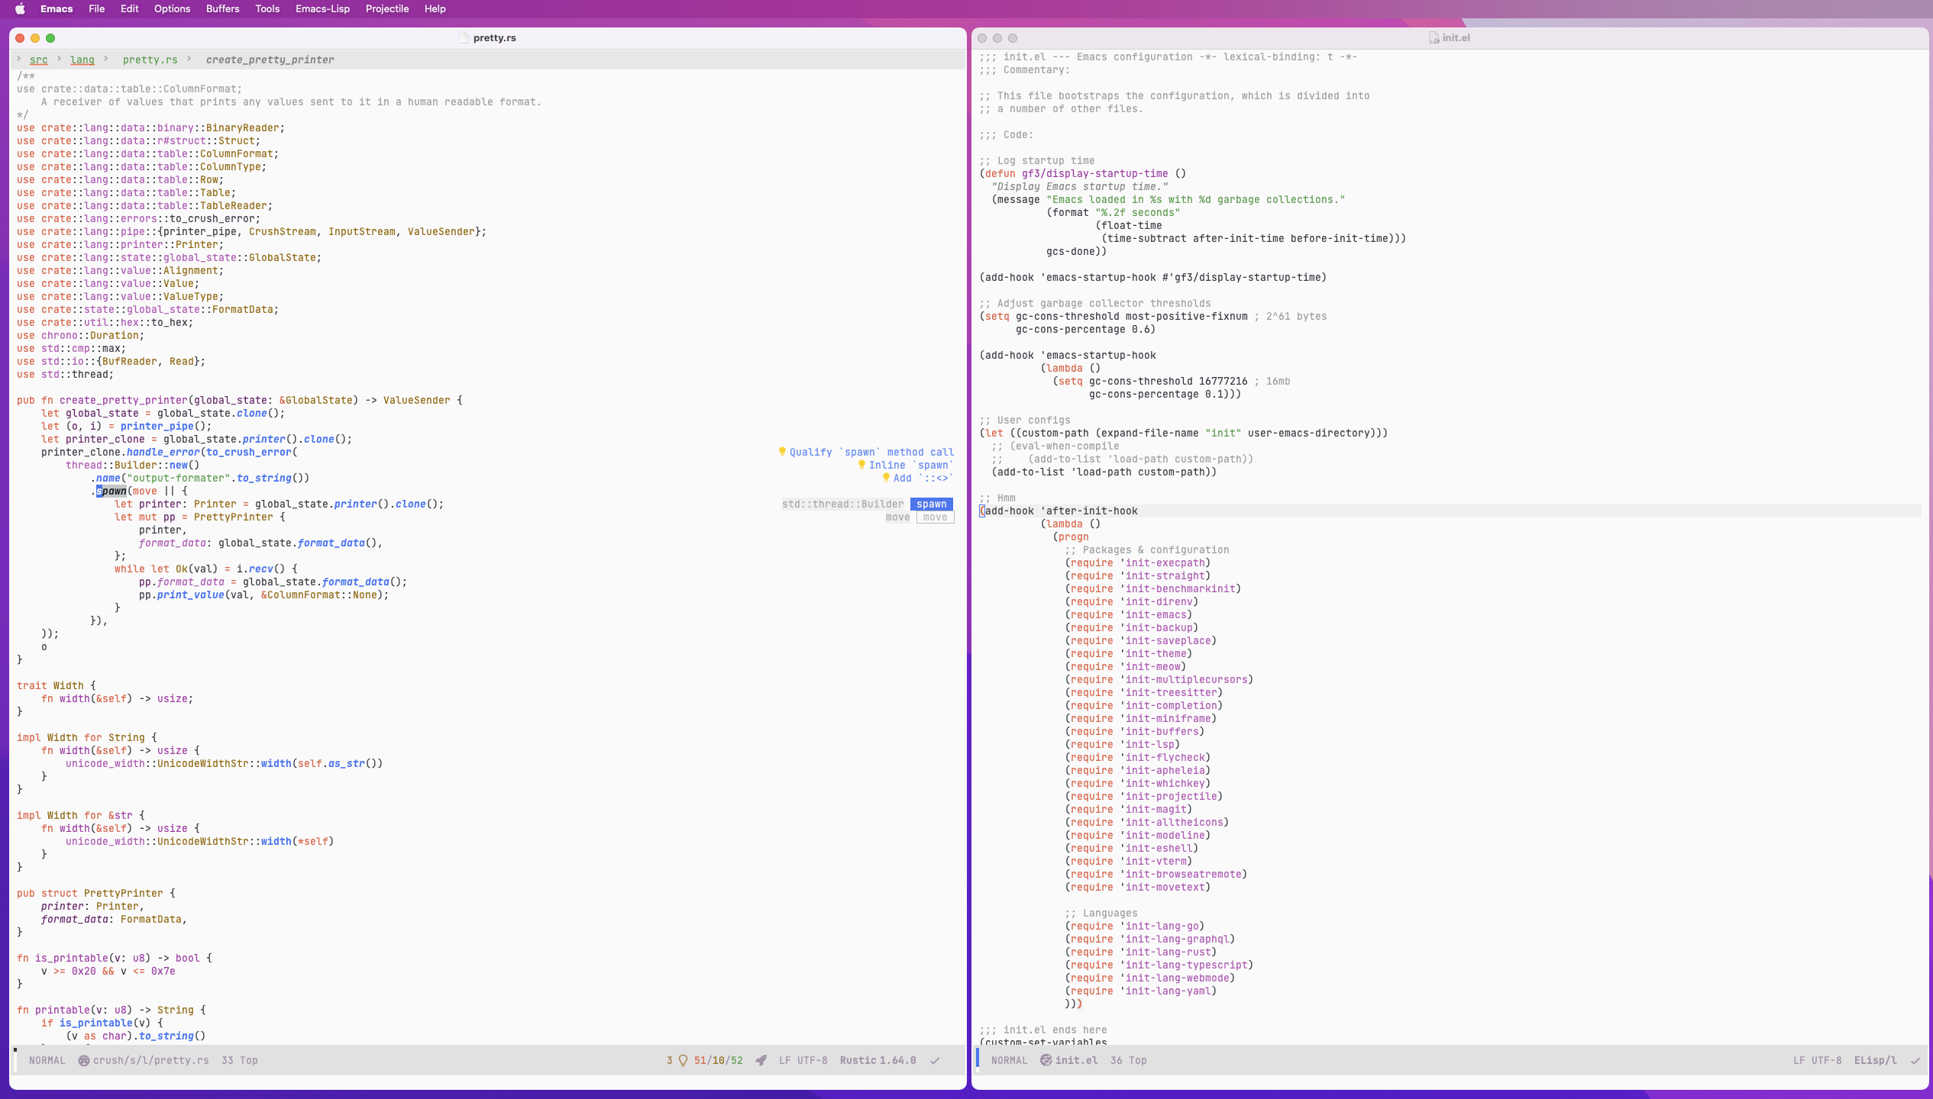
Task: Click the pretty.rs window title text
Action: pyautogui.click(x=494, y=37)
